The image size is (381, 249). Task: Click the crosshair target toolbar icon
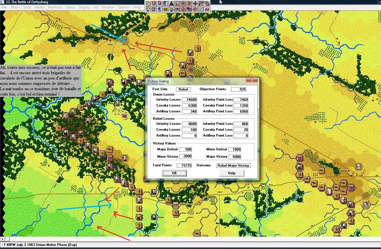pyautogui.click(x=195, y=9)
